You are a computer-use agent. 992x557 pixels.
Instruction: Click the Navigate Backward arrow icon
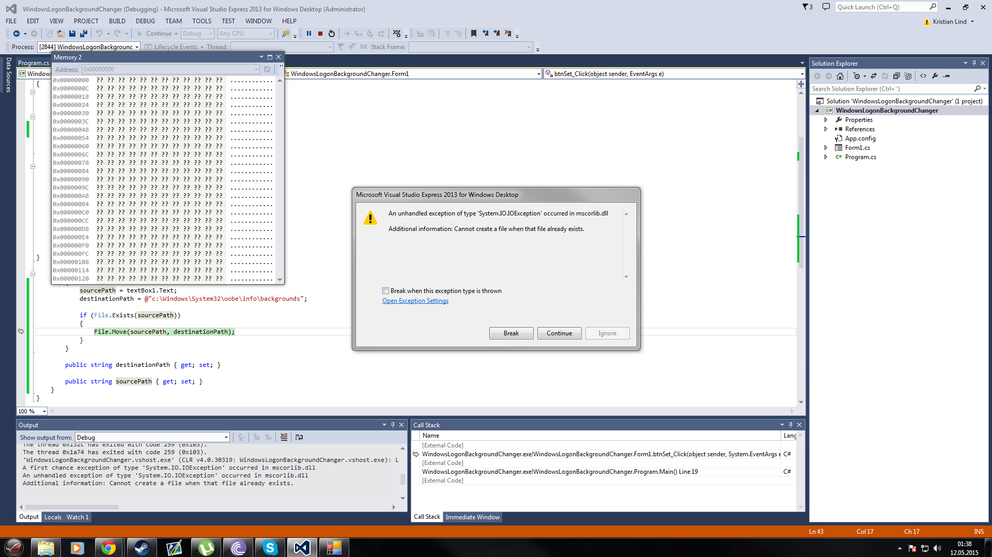17,34
